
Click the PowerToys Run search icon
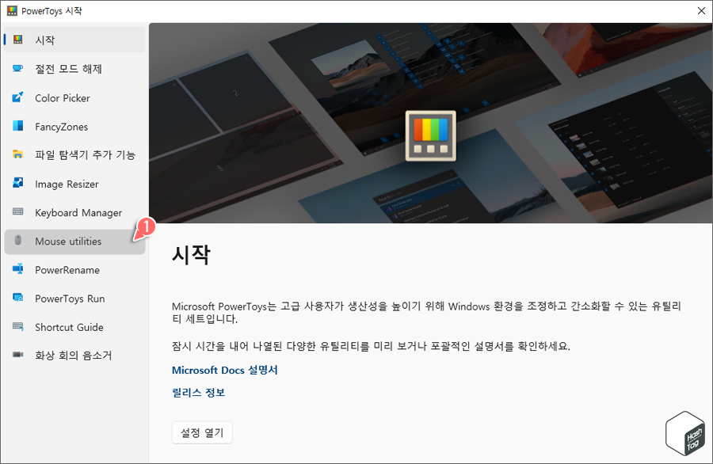click(x=17, y=298)
